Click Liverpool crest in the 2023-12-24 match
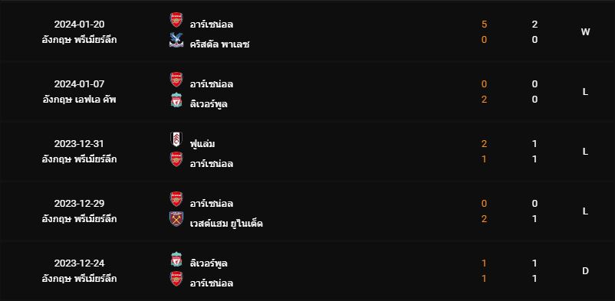This screenshot has width=615, height=301. point(176,259)
